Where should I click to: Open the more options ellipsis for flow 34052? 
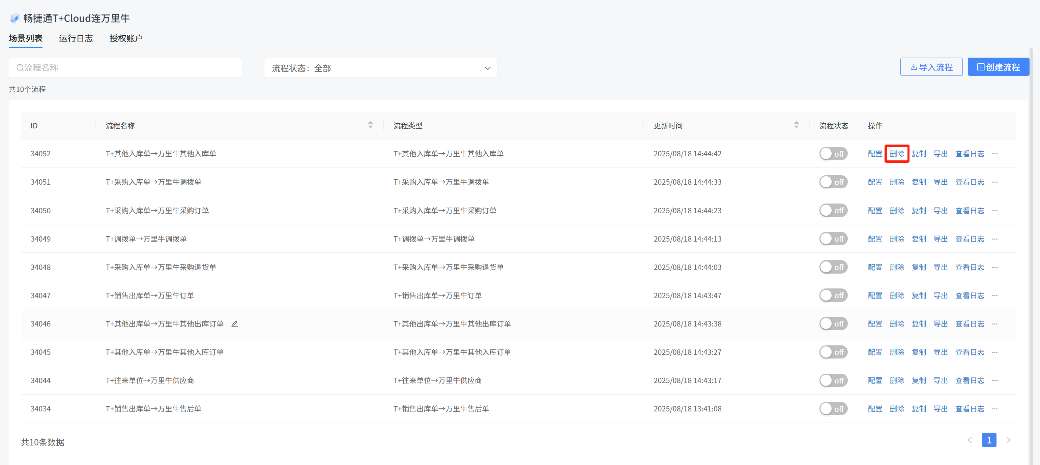(x=994, y=154)
